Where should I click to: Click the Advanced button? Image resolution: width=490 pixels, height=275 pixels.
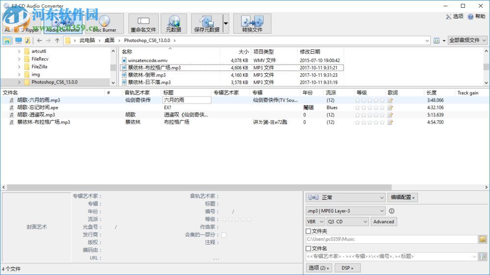[384, 222]
